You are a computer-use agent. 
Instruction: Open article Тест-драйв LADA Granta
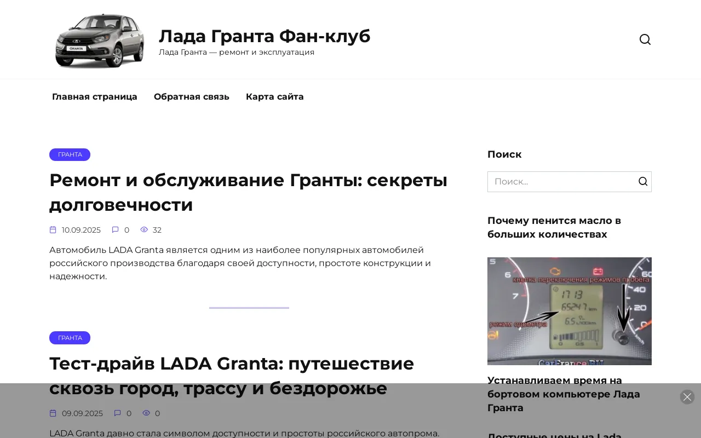[232, 376]
